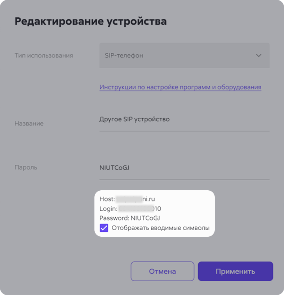Click the Редактирование устройства dialog title
Viewport: 284px width, 295px height.
point(90,21)
